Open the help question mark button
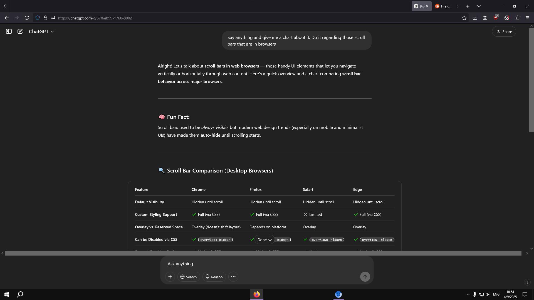 click(527, 282)
